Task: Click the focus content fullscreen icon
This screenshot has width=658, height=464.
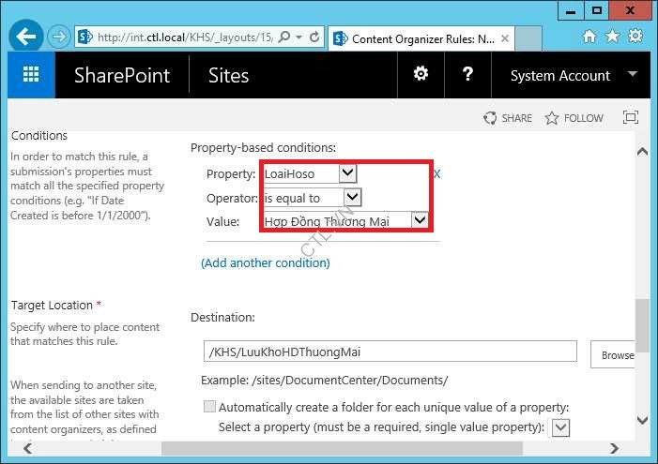Action: 631,118
